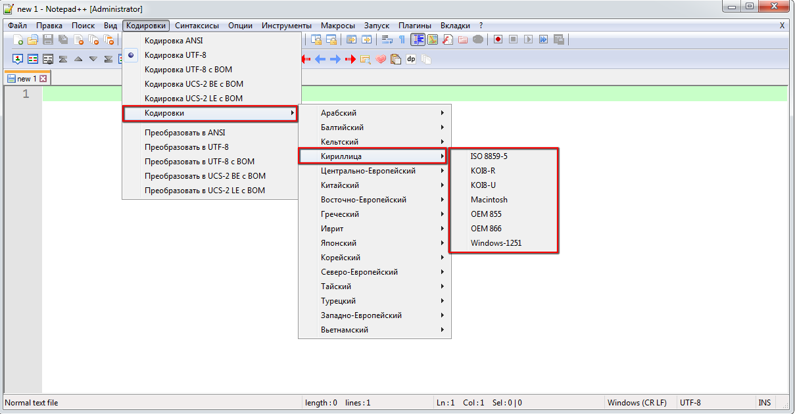Expand the Кельтский encoding submenu
Image resolution: width=795 pixels, height=414 pixels.
[x=375, y=142]
